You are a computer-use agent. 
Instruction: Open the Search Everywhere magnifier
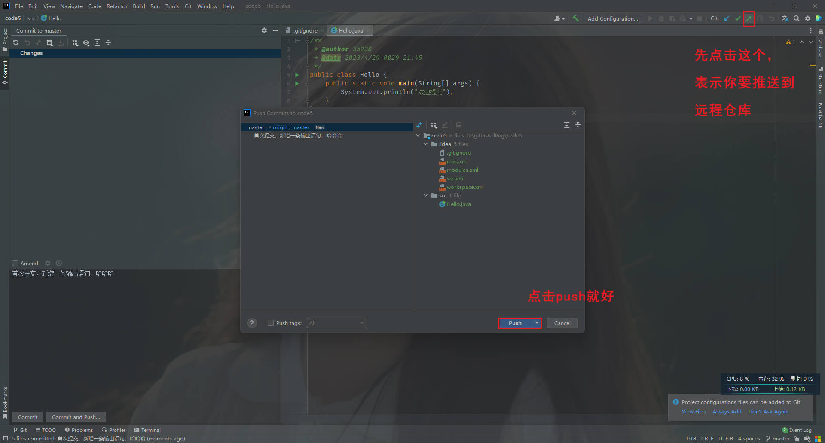click(x=796, y=18)
